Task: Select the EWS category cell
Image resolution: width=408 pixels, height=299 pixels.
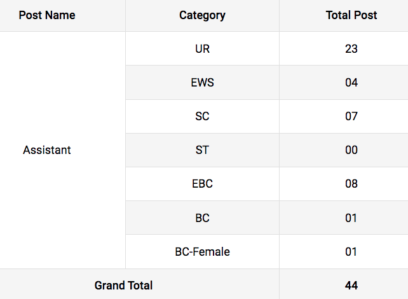Action: tap(202, 83)
